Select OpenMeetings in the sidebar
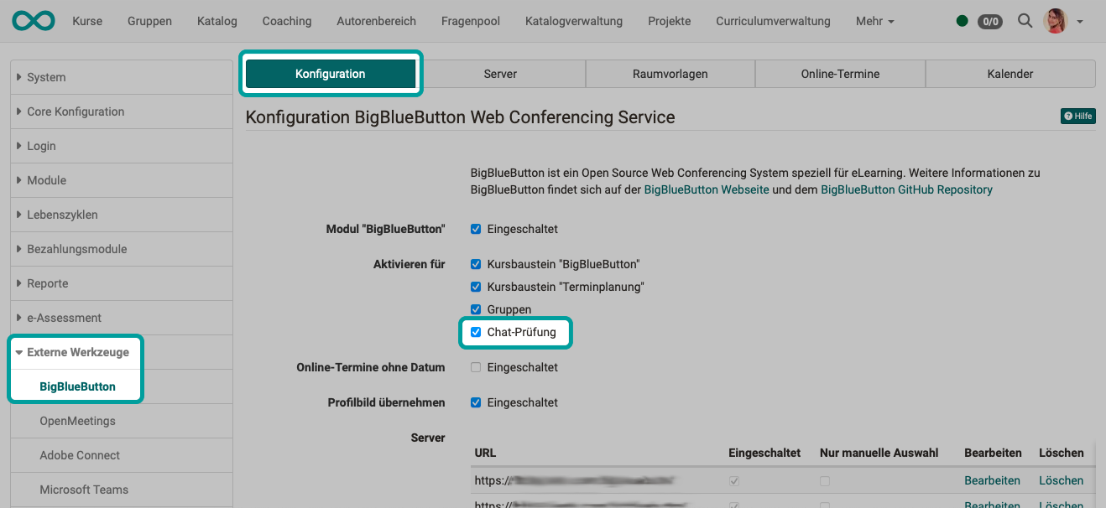This screenshot has width=1106, height=508. click(x=77, y=421)
